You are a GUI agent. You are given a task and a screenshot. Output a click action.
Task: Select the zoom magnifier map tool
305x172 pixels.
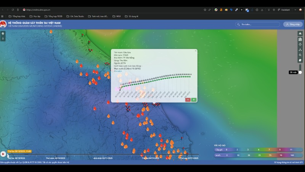pyautogui.click(x=300, y=55)
